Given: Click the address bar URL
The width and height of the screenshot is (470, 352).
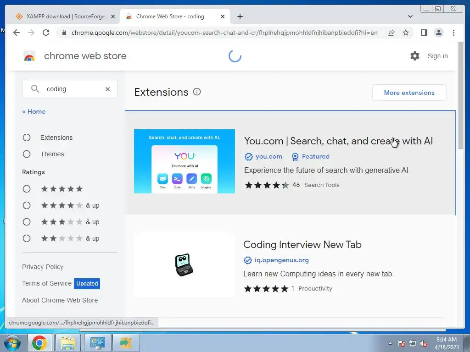Looking at the screenshot, I should pos(224,33).
